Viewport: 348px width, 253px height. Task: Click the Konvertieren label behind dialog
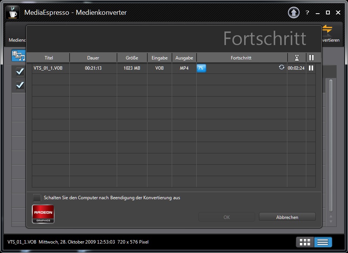[x=331, y=40]
